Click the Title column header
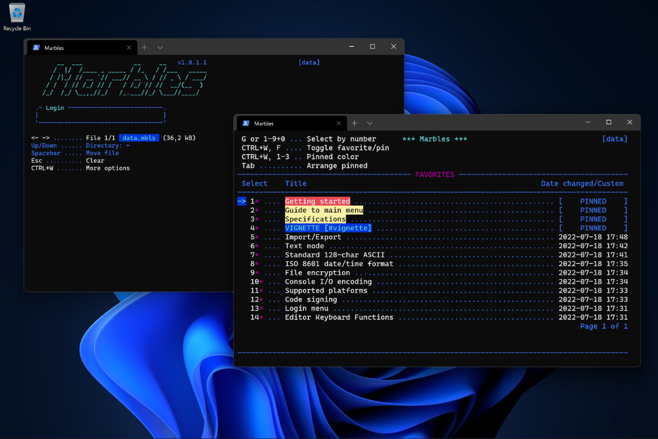 pos(295,183)
